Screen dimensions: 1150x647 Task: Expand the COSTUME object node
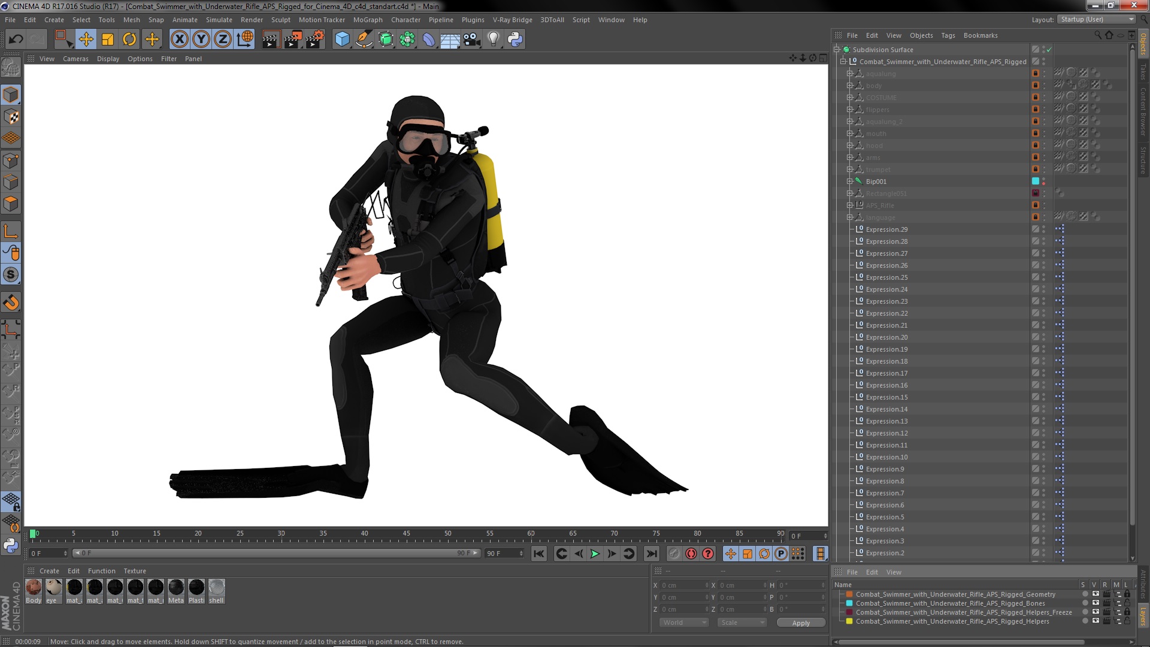[849, 98]
